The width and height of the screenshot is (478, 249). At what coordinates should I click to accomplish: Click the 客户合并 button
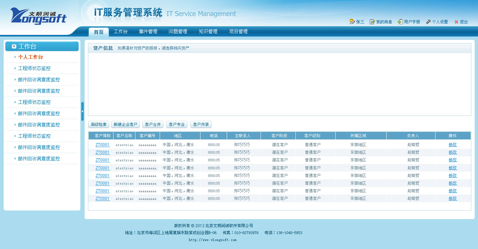pyautogui.click(x=153, y=124)
